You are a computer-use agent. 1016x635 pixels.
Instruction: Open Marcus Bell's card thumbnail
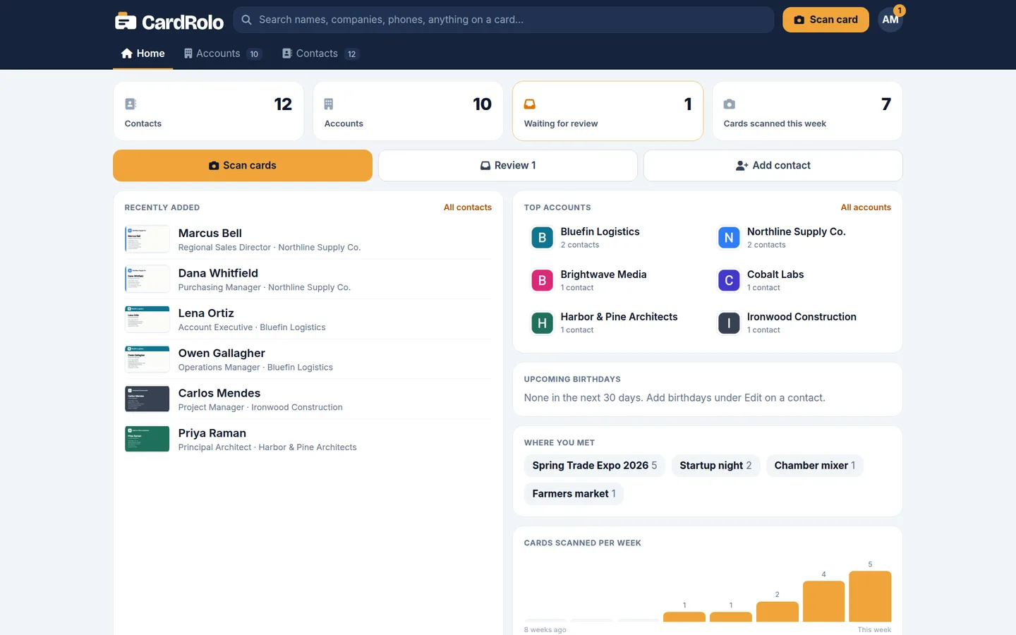[x=147, y=239]
